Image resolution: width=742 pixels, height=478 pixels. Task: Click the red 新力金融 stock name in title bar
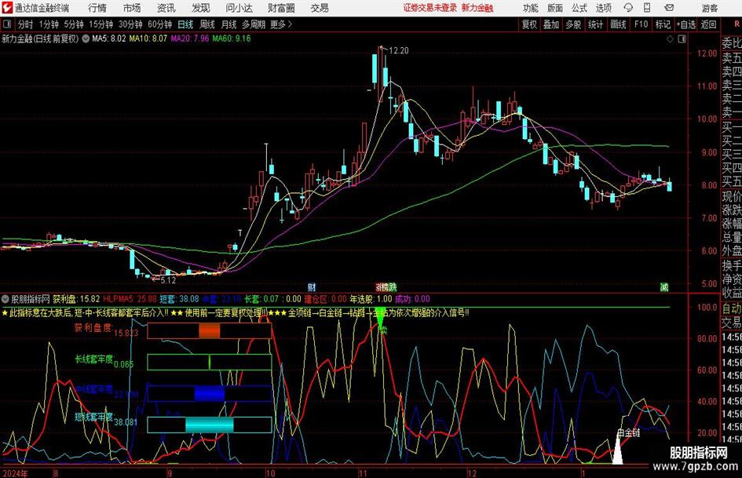(477, 8)
